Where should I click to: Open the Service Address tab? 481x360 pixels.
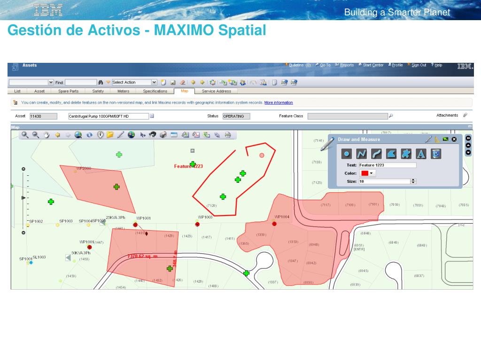(x=216, y=91)
